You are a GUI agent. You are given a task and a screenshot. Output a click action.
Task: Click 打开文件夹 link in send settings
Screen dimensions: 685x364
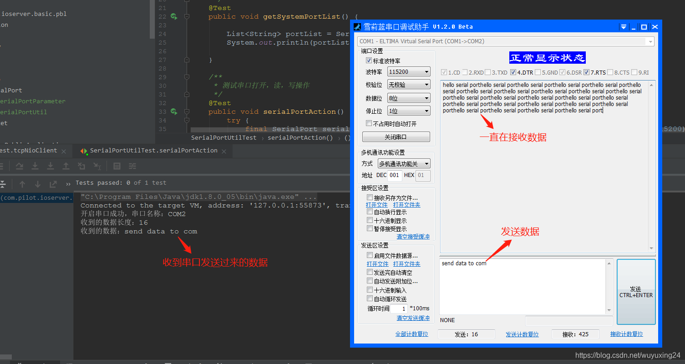pos(407,264)
